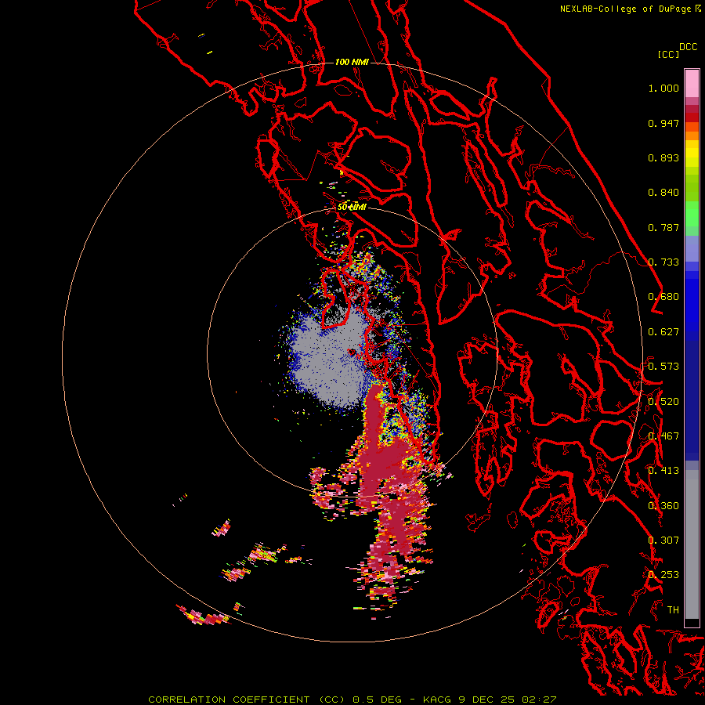Pick the pink top segment of color bar

pos(692,83)
